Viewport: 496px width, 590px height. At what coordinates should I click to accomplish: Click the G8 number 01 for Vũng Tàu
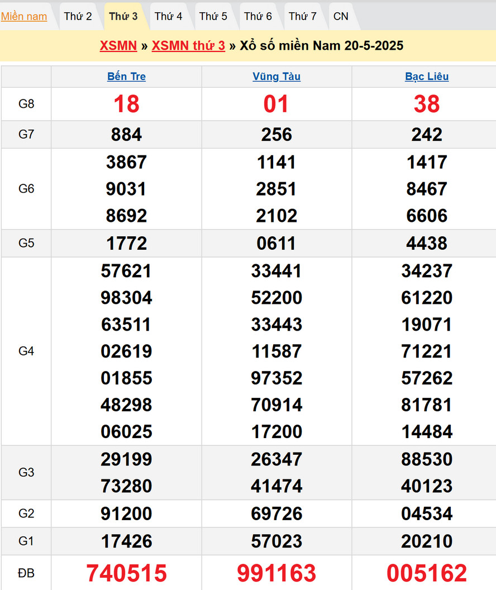[276, 104]
